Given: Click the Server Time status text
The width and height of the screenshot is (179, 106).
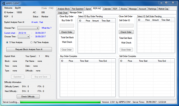Looking at the screenshot, I should 149,102.
